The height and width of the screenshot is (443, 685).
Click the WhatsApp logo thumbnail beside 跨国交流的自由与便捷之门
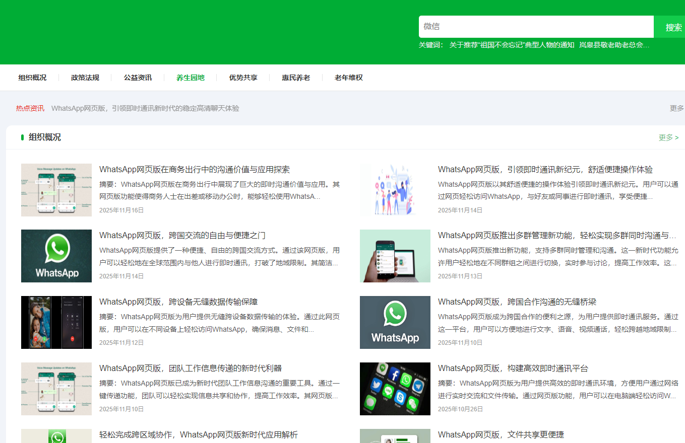pyautogui.click(x=56, y=256)
